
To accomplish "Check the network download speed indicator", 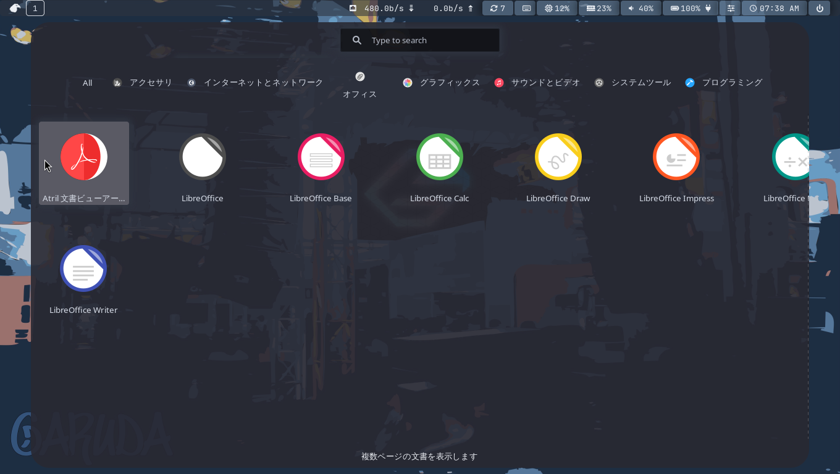I will click(382, 8).
